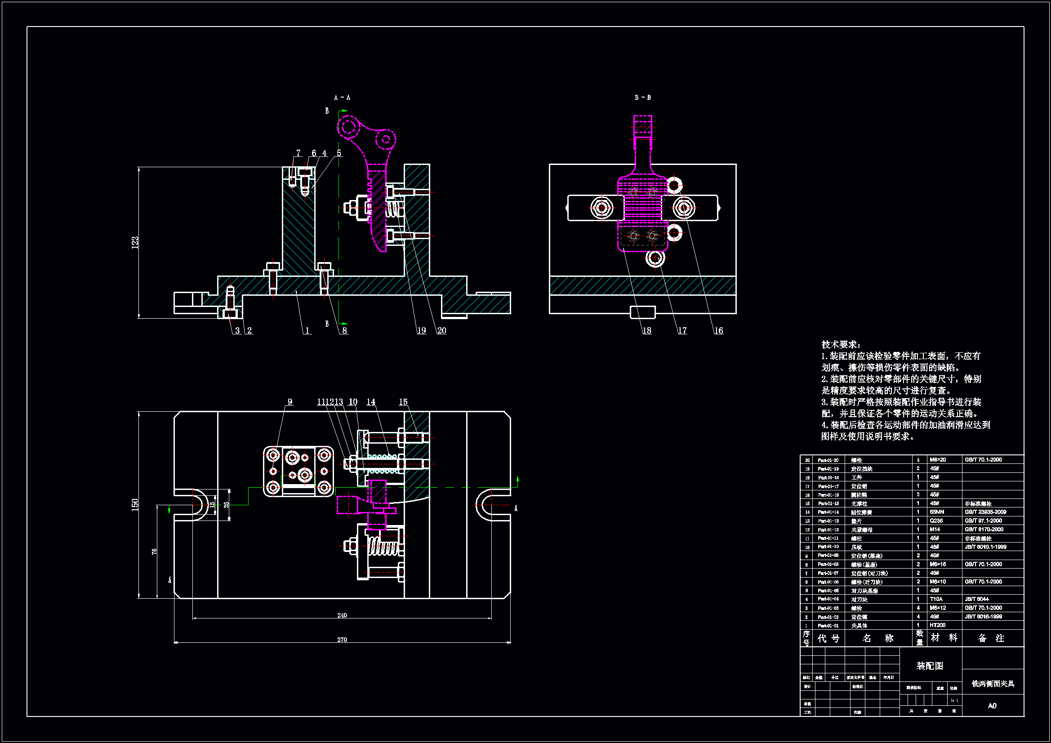Select the 270 overall length dimension
Screen dimensions: 1051x743
pyautogui.click(x=342, y=640)
